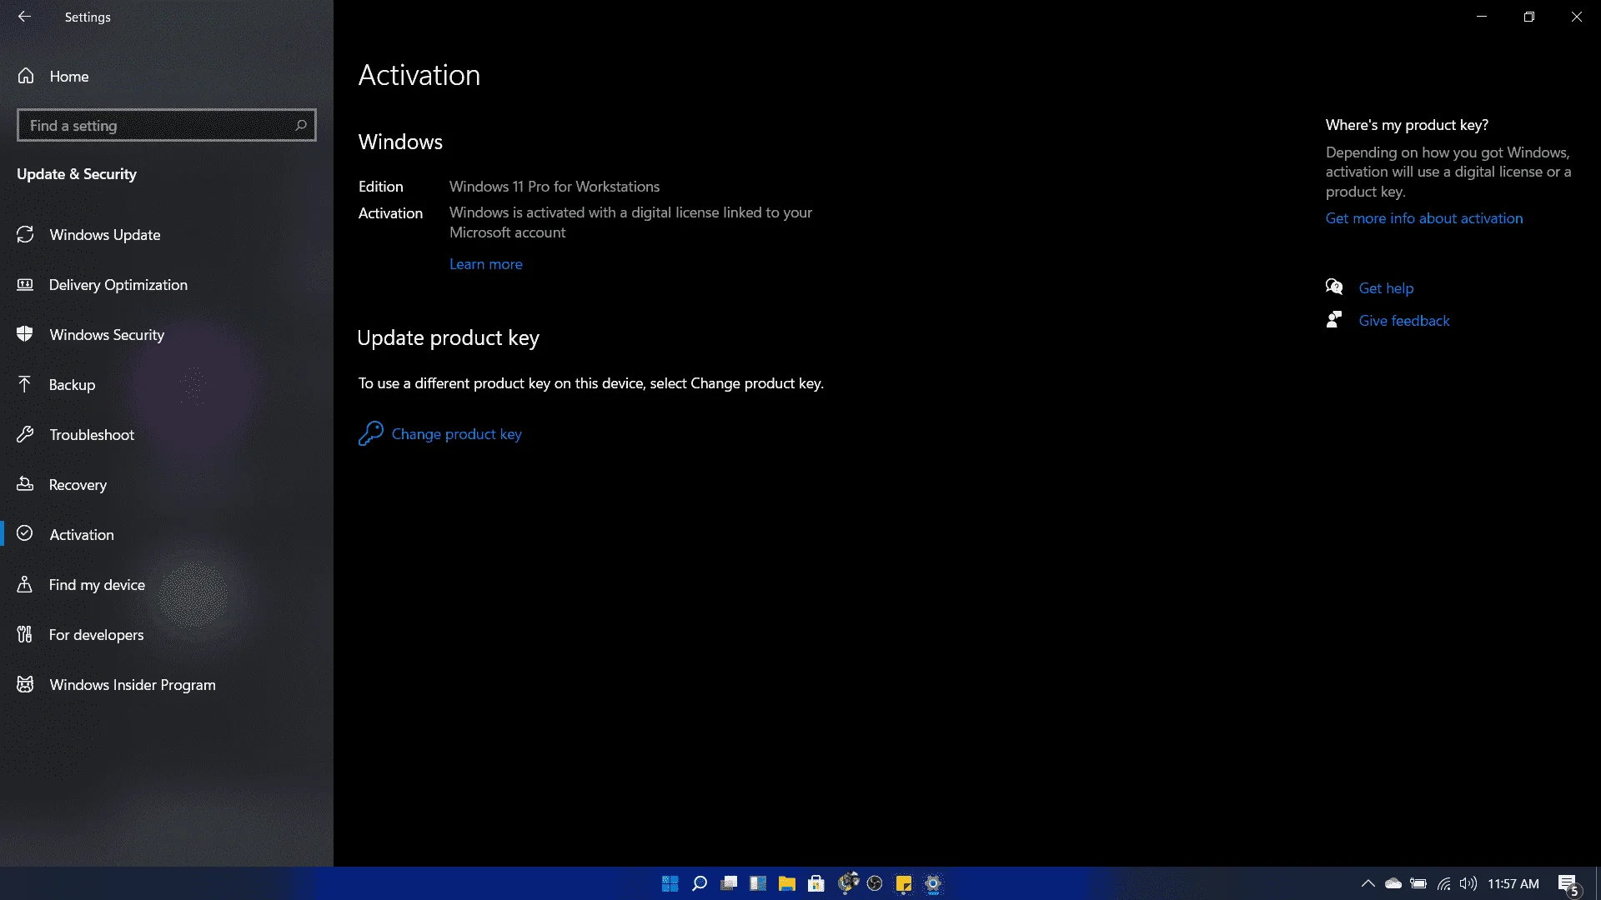Show hidden system tray icons
The height and width of the screenshot is (900, 1601).
(x=1368, y=883)
